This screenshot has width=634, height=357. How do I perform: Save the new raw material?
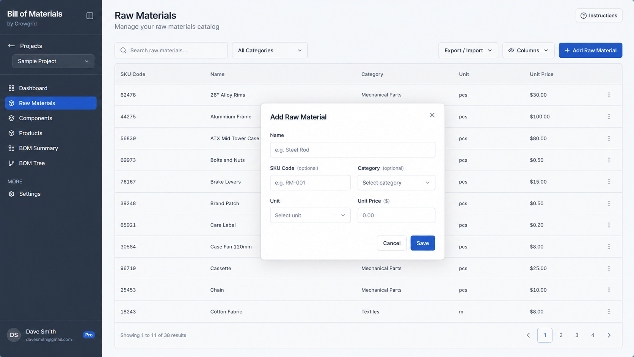[423, 243]
